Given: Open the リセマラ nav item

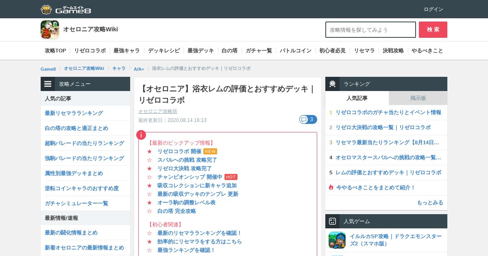Looking at the screenshot, I should coord(364,51).
